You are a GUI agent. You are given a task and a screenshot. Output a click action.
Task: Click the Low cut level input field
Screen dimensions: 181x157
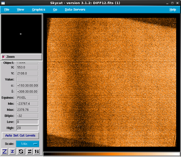(x=27, y=122)
